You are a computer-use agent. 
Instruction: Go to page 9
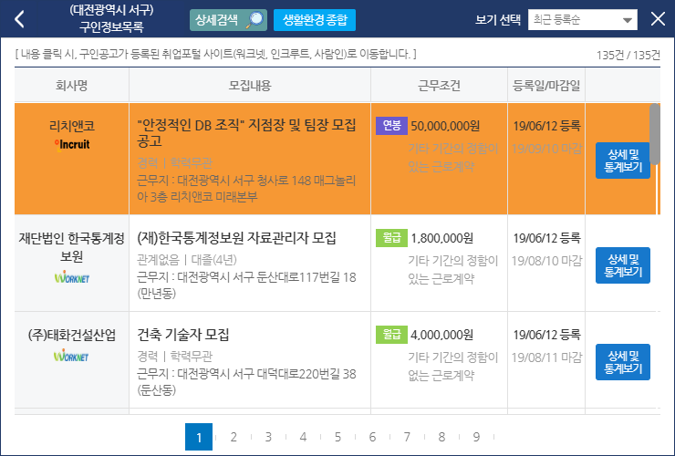coord(476,437)
